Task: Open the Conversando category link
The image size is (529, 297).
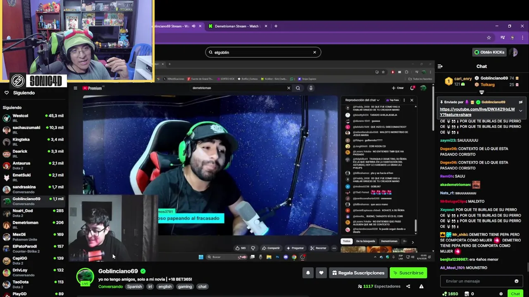Action: pos(110,286)
